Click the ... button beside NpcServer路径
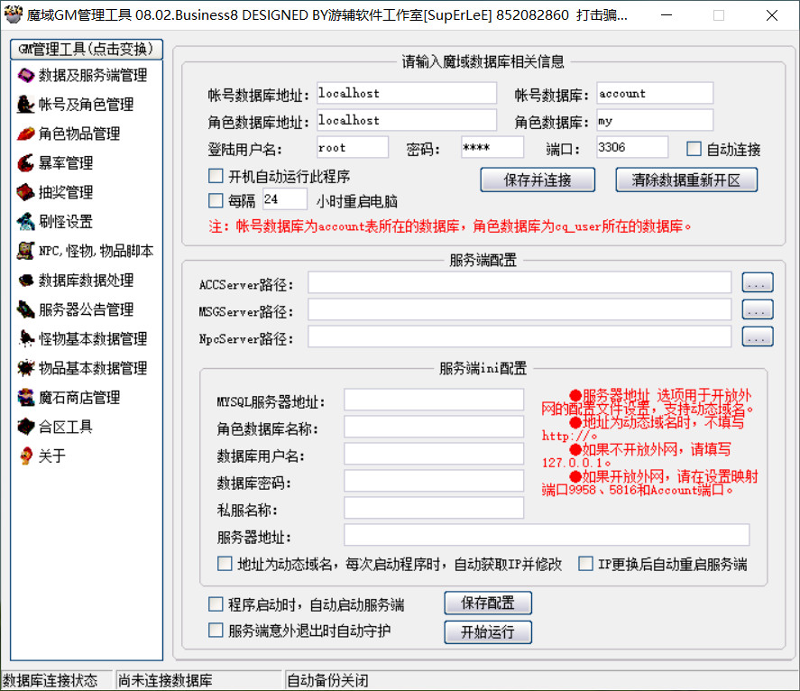800x691 pixels. coord(758,337)
